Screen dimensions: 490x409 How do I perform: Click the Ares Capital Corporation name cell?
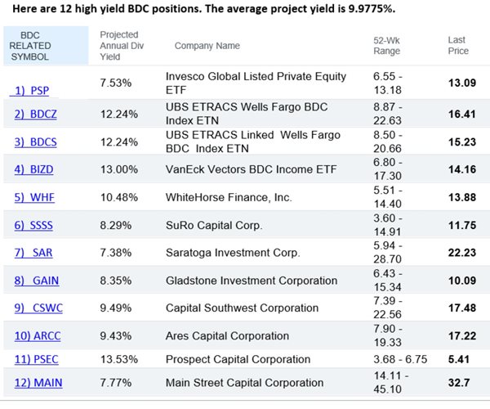[x=227, y=335]
